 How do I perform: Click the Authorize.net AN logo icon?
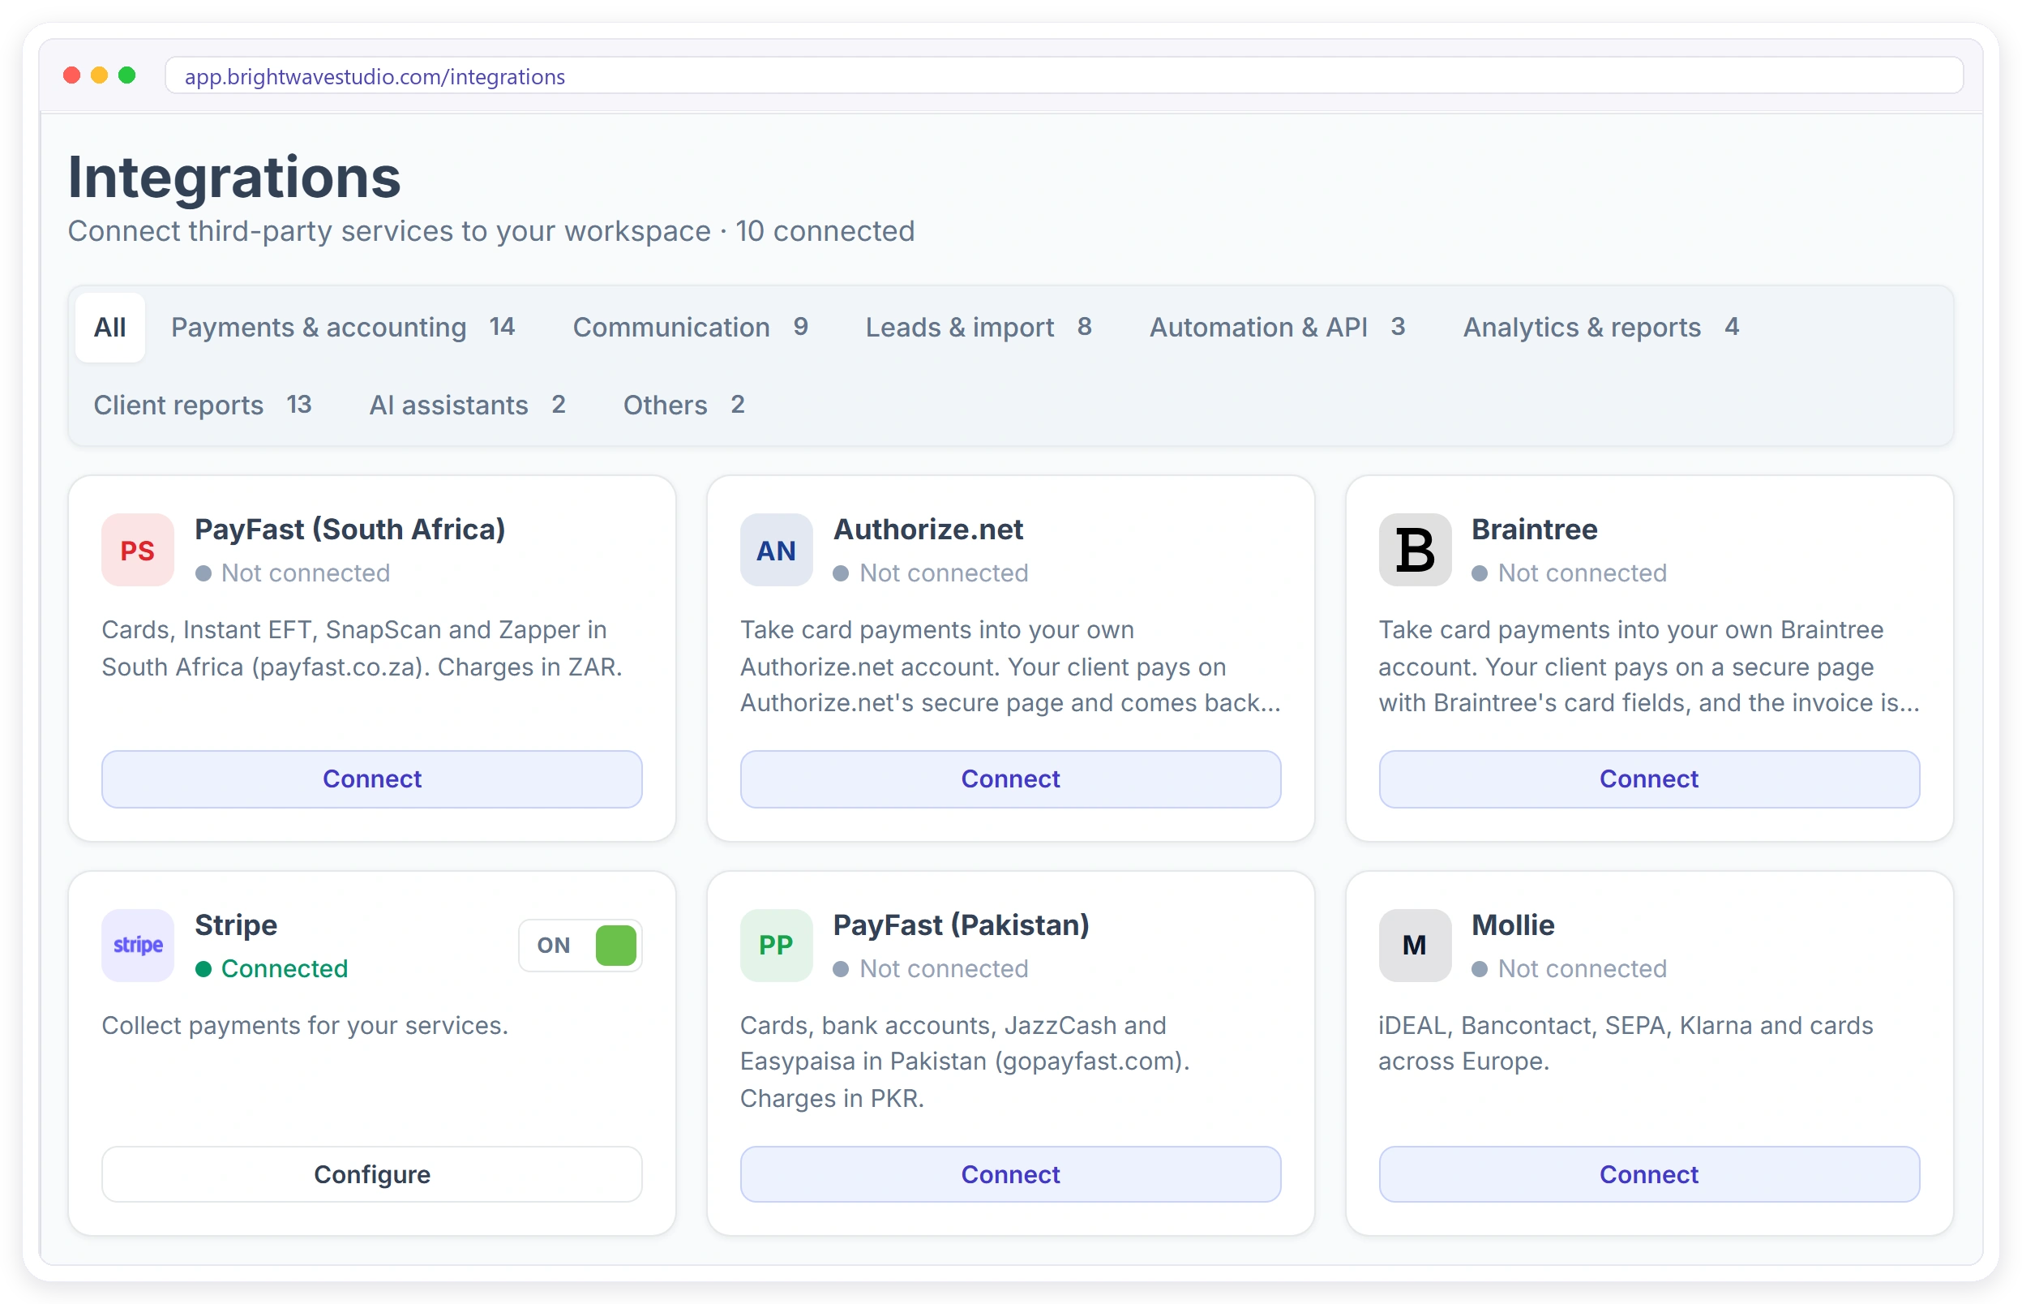click(x=776, y=551)
